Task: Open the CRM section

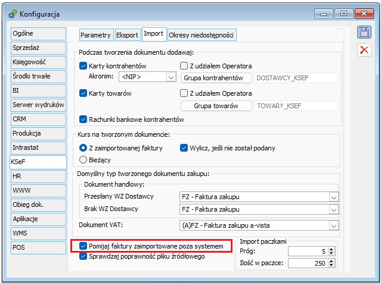Action: coord(38,120)
